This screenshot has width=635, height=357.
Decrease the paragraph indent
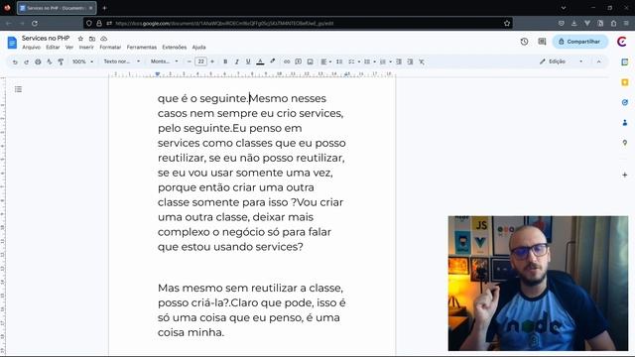click(x=399, y=61)
